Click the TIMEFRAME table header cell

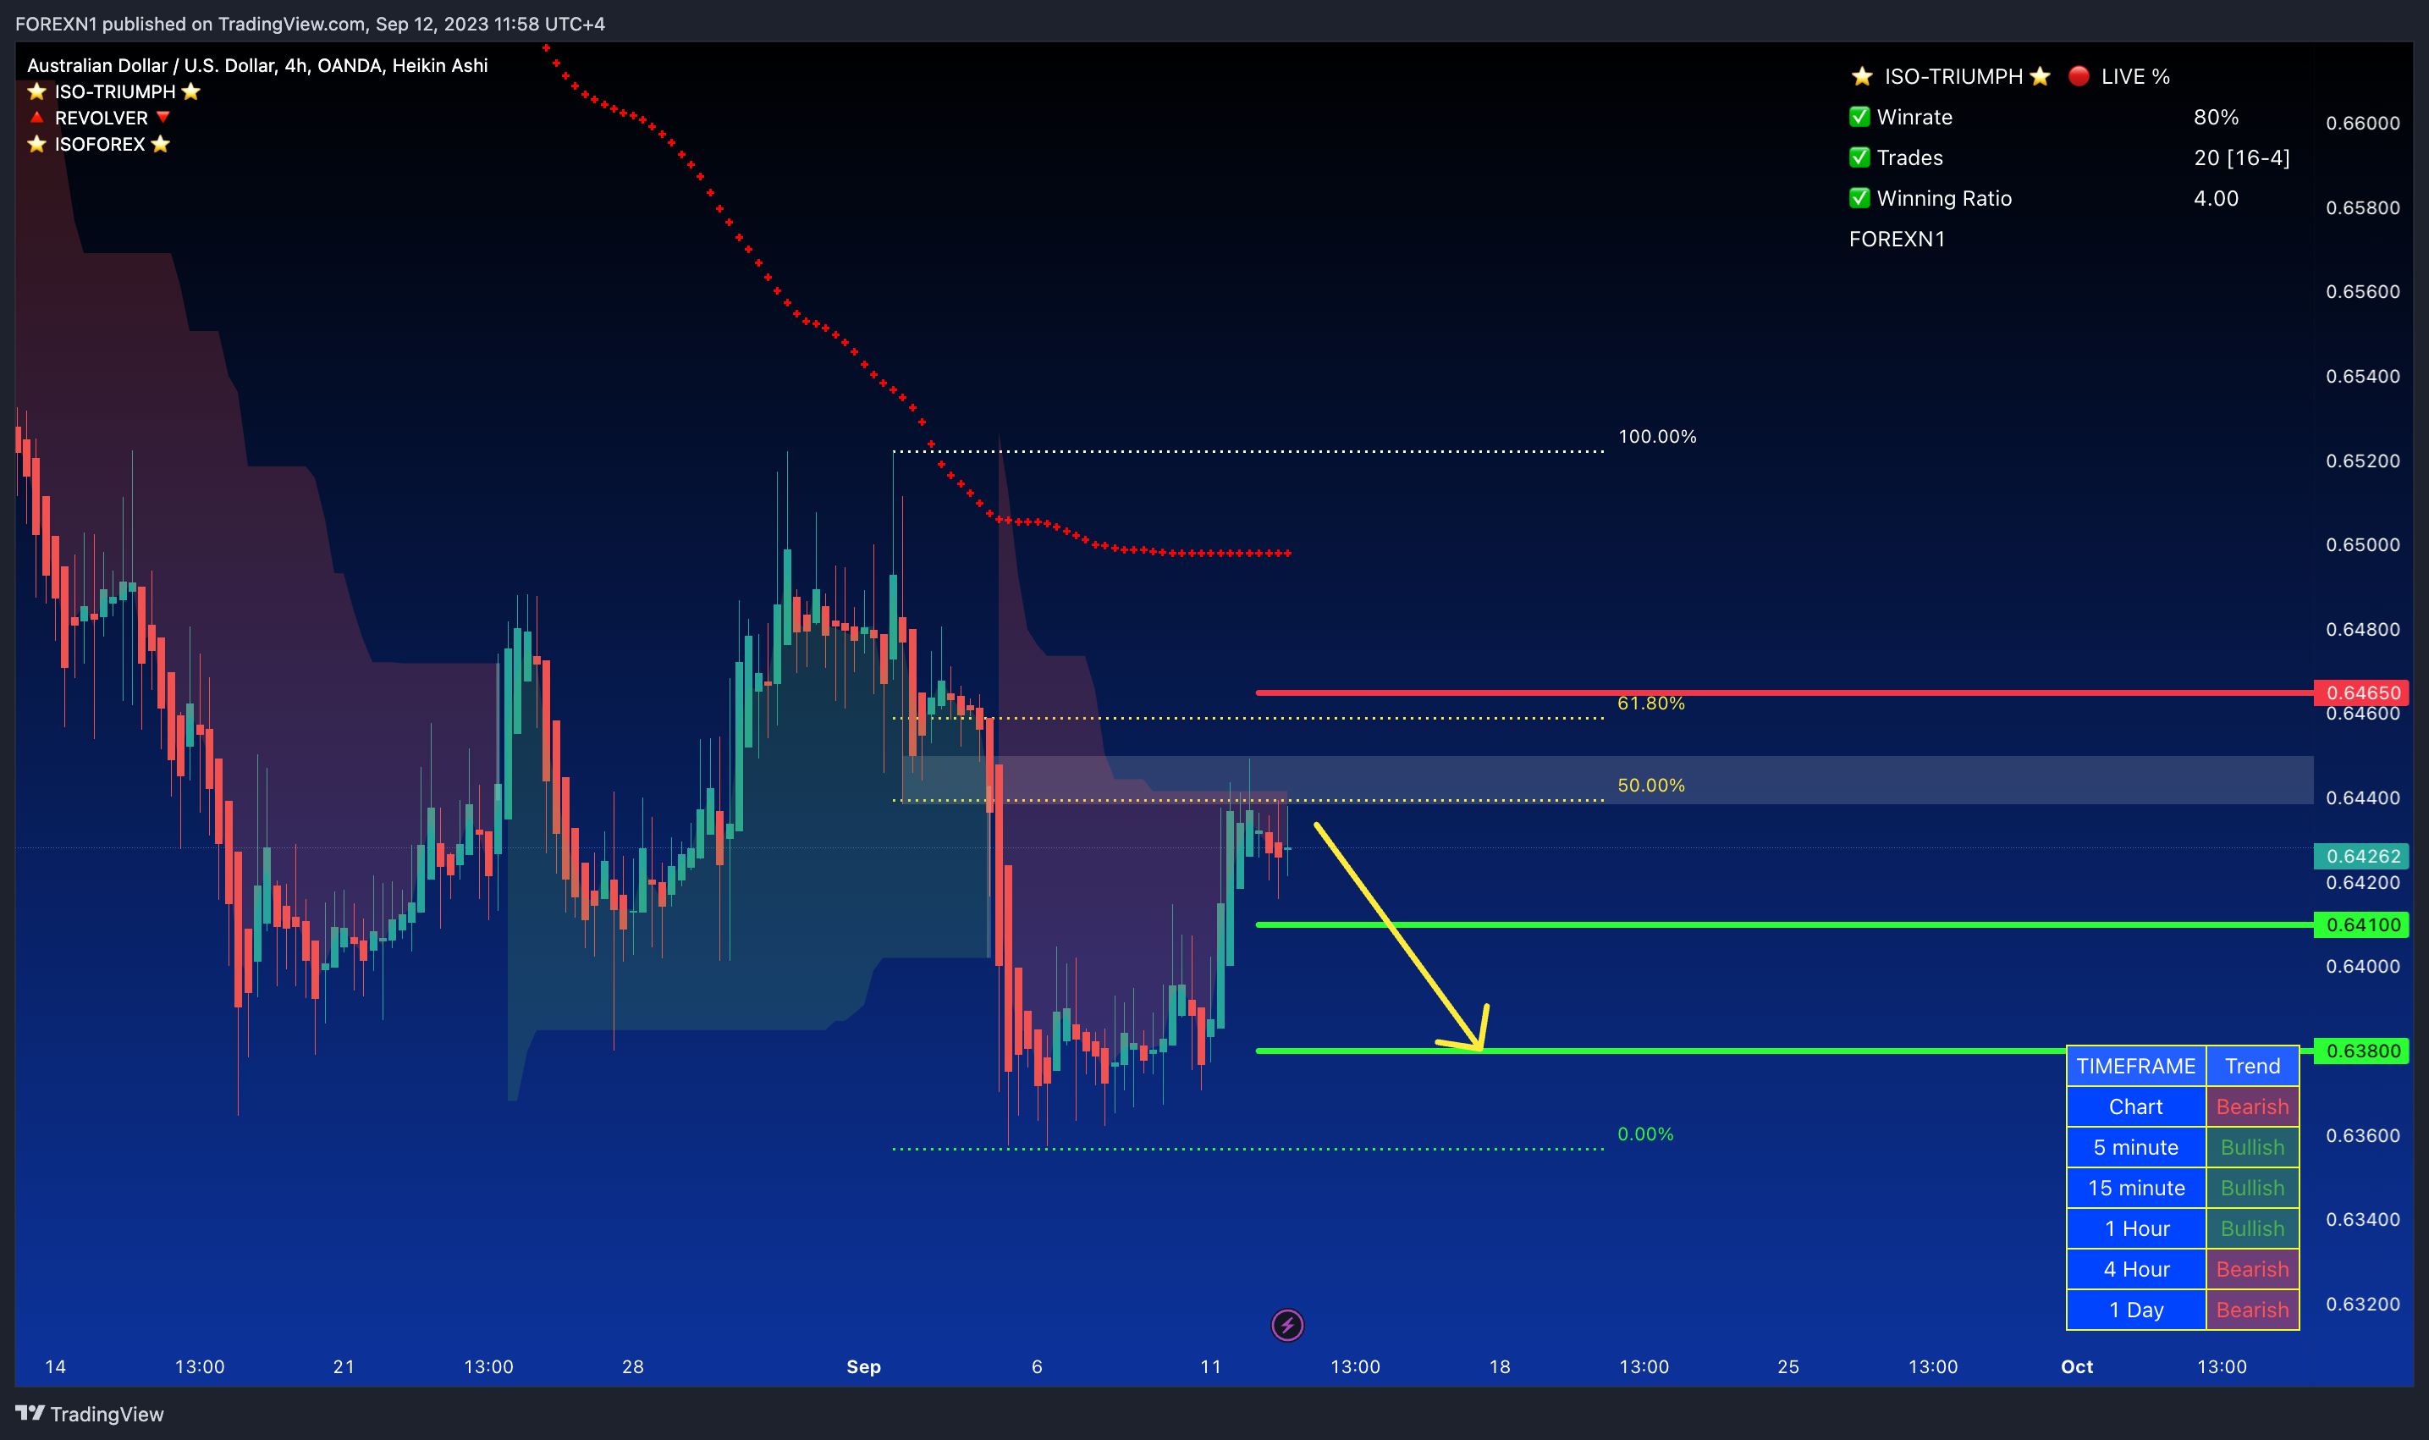(2136, 1066)
